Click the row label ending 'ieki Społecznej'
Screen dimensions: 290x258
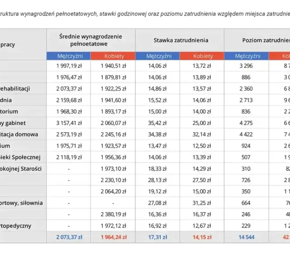click(x=20, y=157)
